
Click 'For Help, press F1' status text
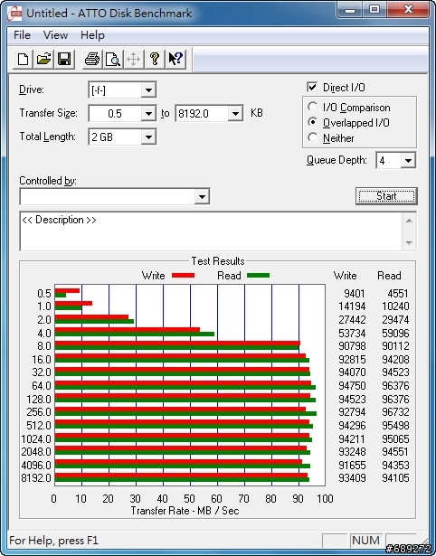53,541
